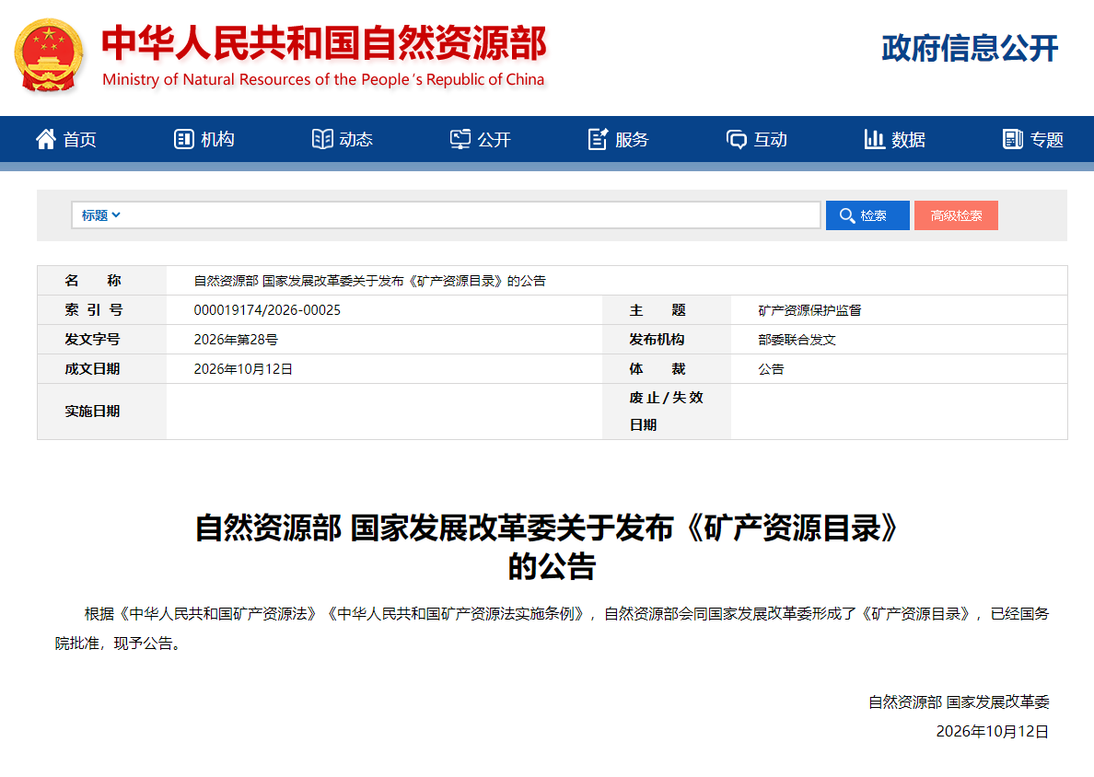This screenshot has height=777, width=1094.
Task: Select document number 2026年第28号
Action: (x=236, y=340)
